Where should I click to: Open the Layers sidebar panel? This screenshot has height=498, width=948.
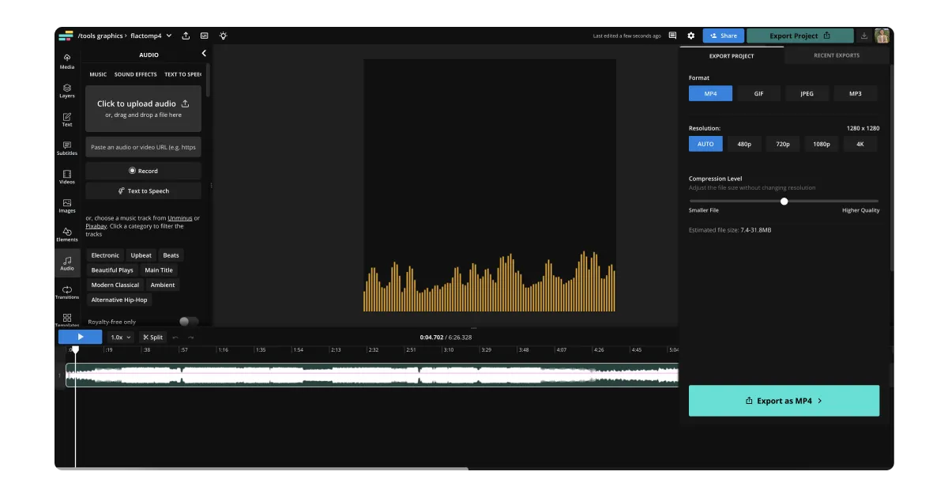(67, 91)
